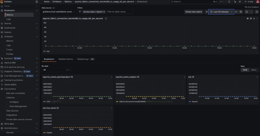Shift time range forward
This screenshot has width=260, height=136.
click(236, 12)
